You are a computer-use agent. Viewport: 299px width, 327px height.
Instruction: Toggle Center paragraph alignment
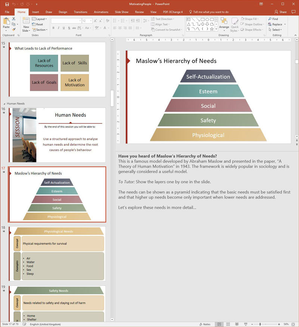point(120,28)
